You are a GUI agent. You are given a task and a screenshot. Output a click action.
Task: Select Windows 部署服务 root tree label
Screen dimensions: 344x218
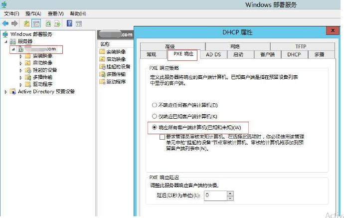point(31,34)
